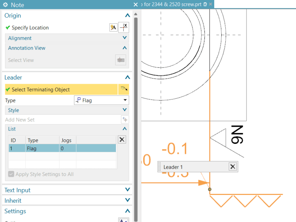
Task: Click the Select View icon
Action: click(121, 60)
